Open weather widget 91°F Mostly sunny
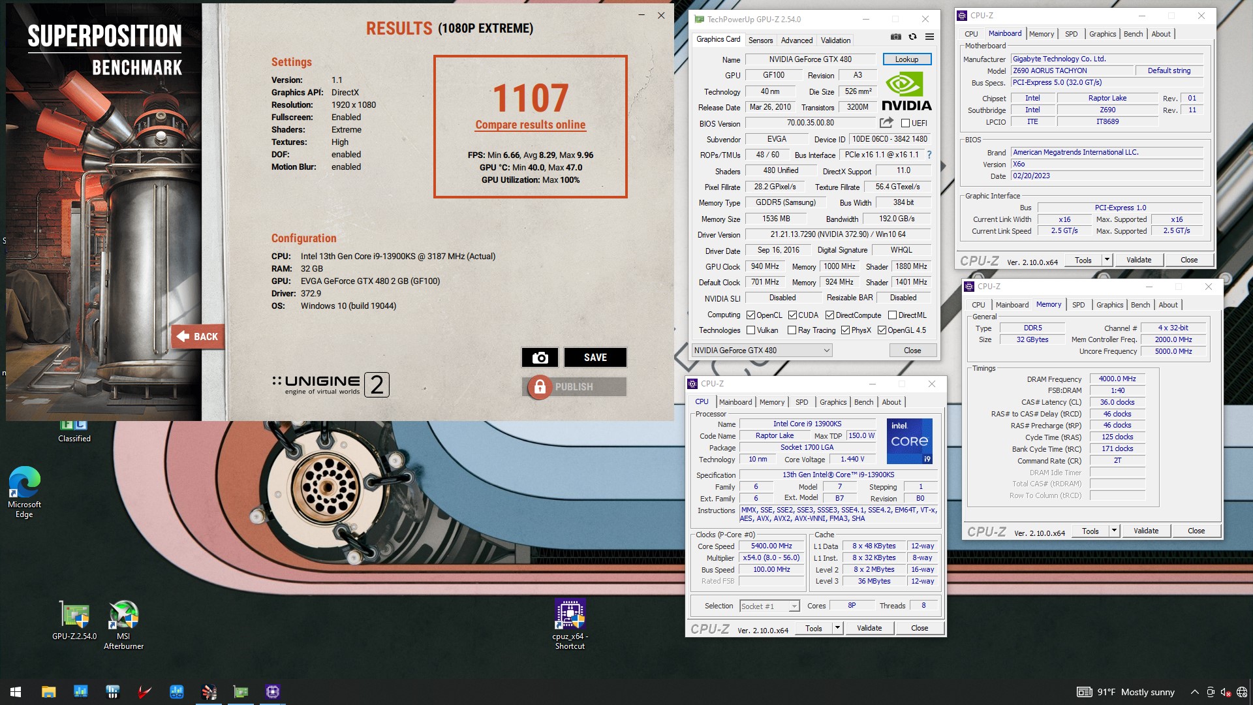The width and height of the screenshot is (1253, 705). tap(1126, 692)
